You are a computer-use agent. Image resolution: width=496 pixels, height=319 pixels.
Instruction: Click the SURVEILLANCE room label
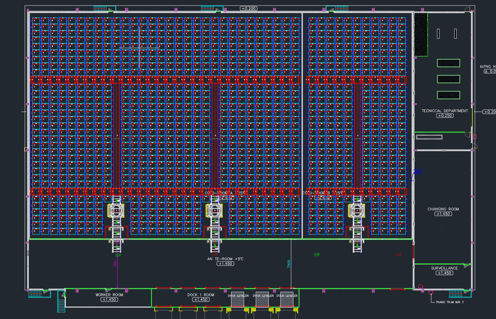click(444, 268)
